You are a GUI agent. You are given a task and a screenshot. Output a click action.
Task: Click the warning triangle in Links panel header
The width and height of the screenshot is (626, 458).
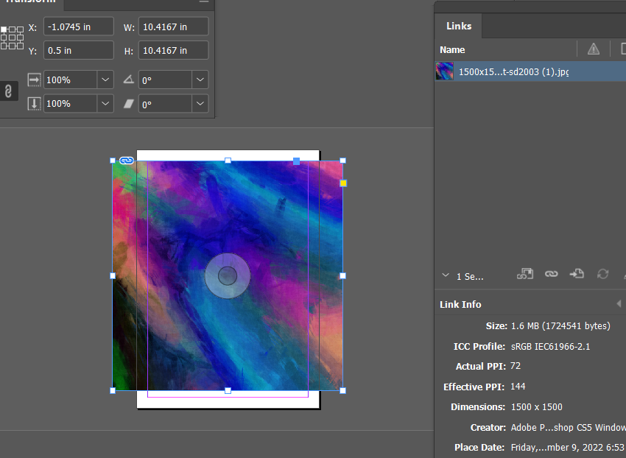594,49
